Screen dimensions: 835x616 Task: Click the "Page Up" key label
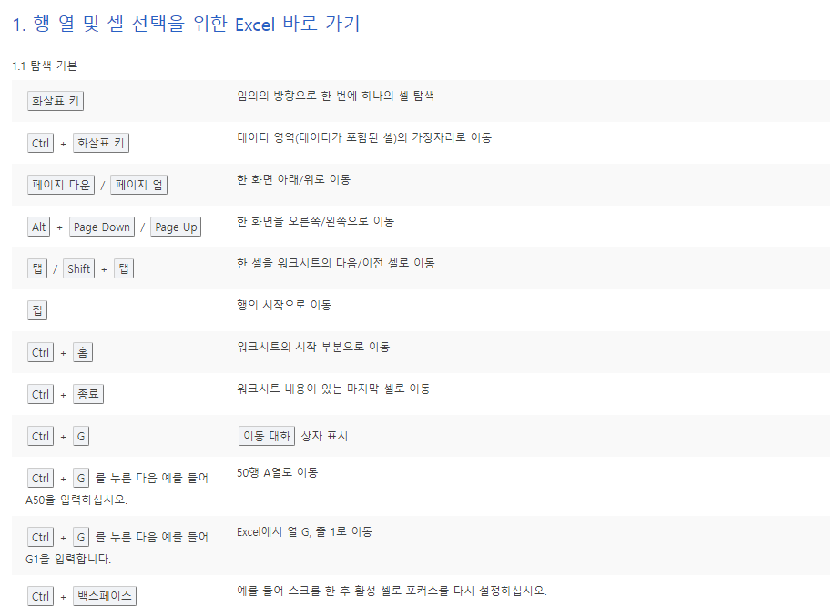point(176,227)
